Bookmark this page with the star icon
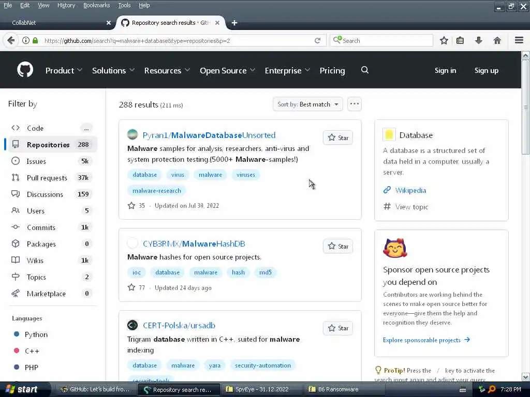This screenshot has width=530, height=397. pyautogui.click(x=444, y=40)
